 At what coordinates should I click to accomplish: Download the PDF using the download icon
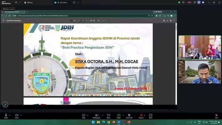[167, 21]
